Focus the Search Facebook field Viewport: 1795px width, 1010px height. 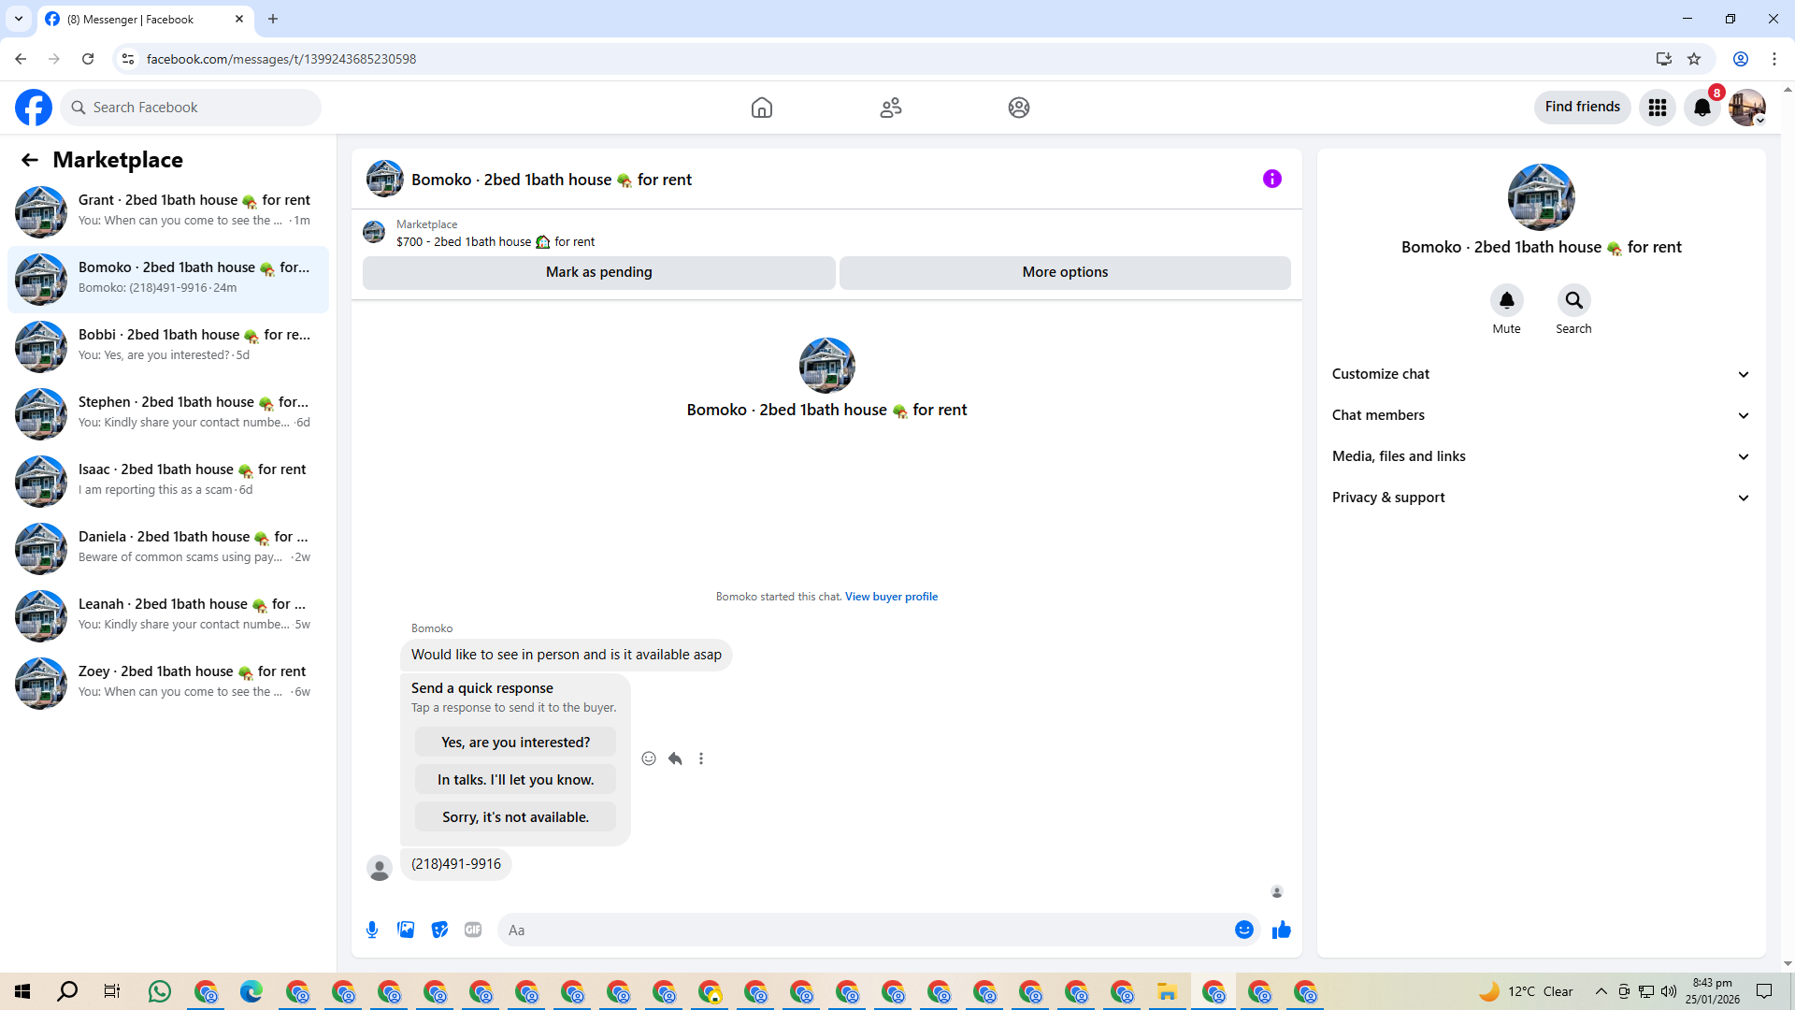(x=191, y=108)
